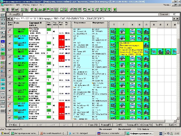
Task: Click passenger registration icon in XF 743 row
Action: [x=122, y=31]
